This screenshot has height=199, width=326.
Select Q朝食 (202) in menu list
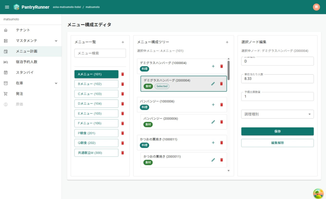[x=96, y=143]
